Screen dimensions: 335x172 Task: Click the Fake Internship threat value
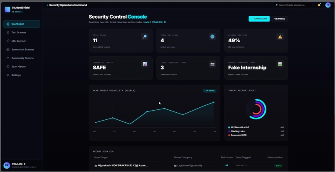(247, 68)
